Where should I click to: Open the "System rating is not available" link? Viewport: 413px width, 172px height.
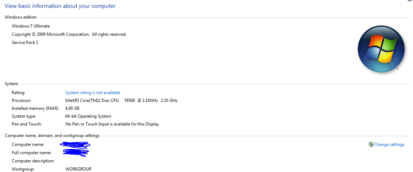(93, 93)
